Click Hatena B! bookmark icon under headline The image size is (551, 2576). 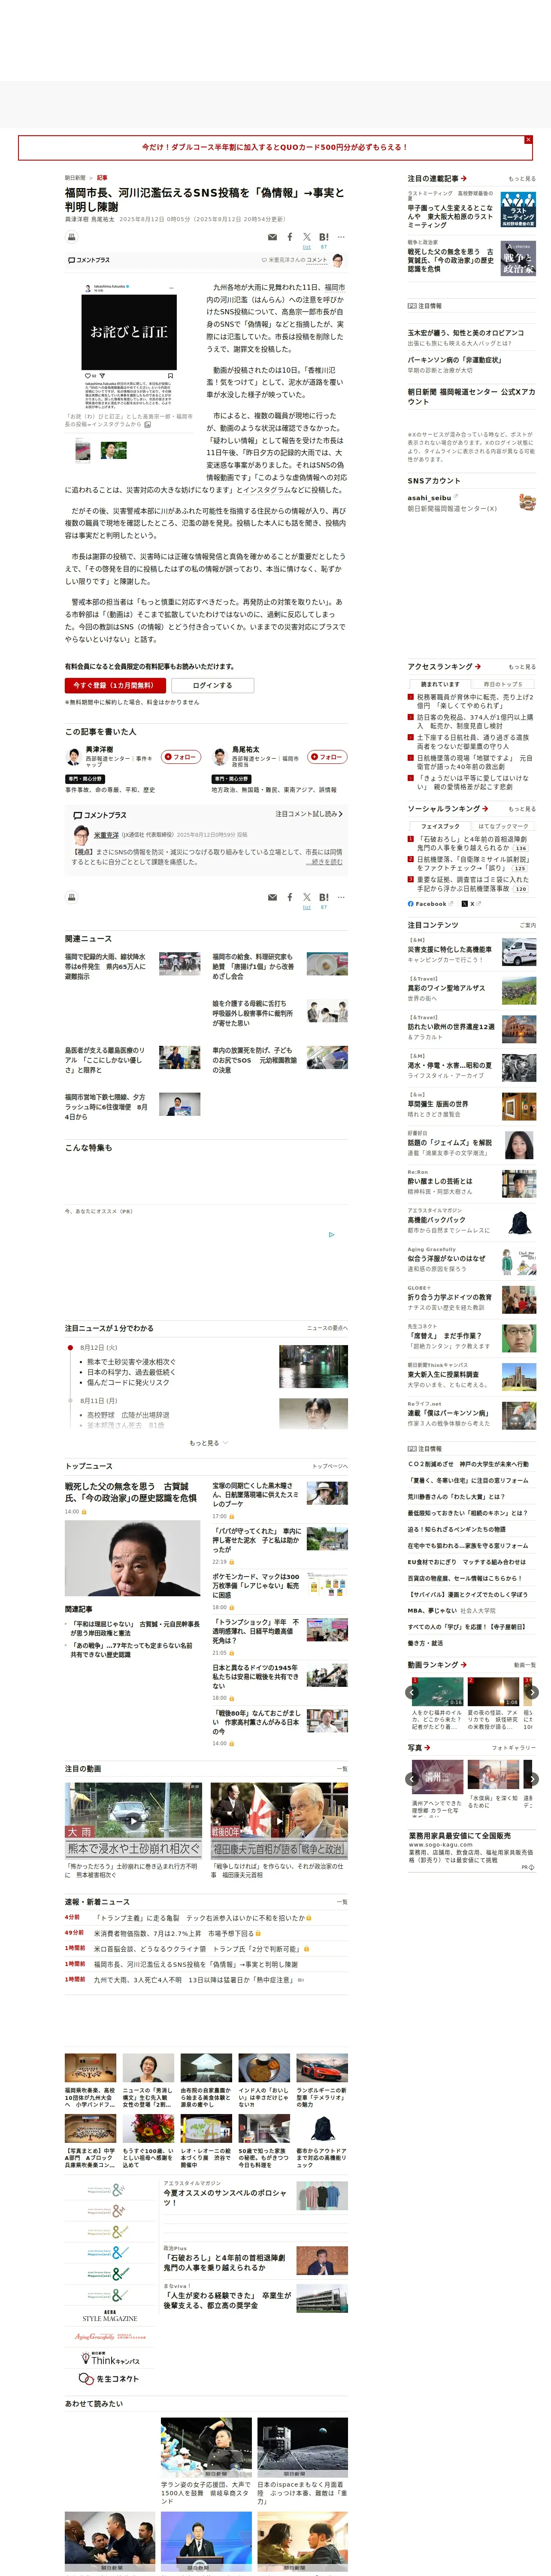point(324,237)
